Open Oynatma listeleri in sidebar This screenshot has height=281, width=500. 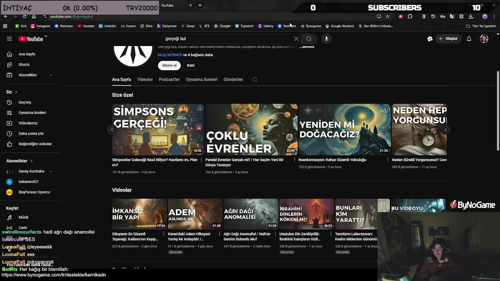point(32,113)
